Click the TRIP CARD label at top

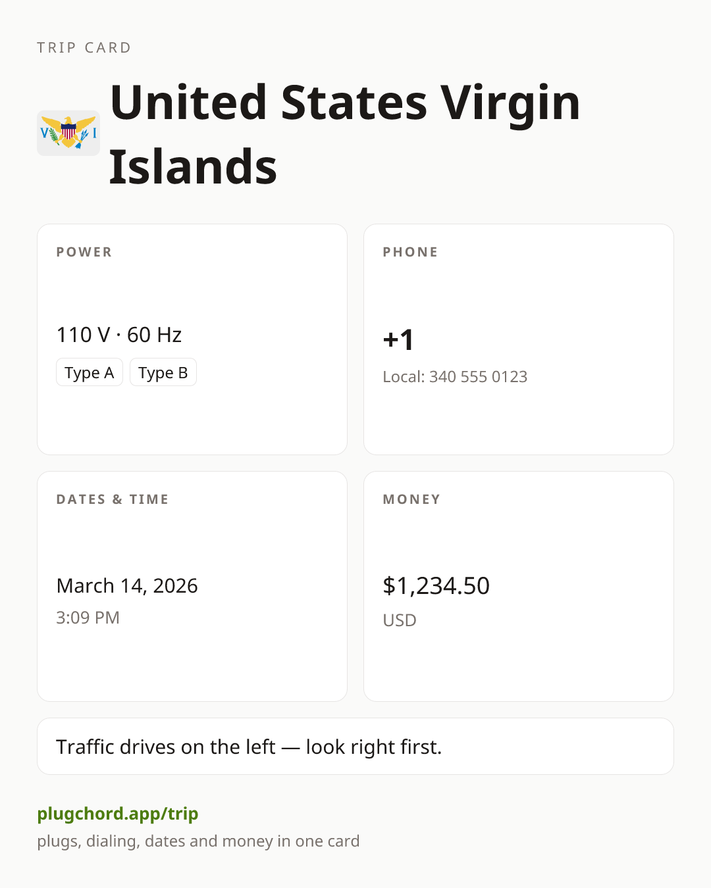[x=84, y=47]
